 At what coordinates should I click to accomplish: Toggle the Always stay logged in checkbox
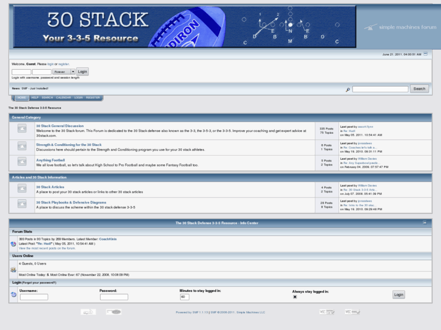click(x=295, y=297)
